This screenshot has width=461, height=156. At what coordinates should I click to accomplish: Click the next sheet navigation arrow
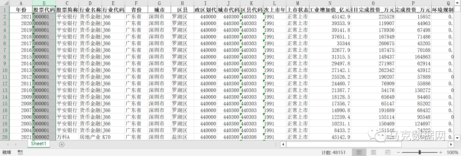click(x=16, y=144)
